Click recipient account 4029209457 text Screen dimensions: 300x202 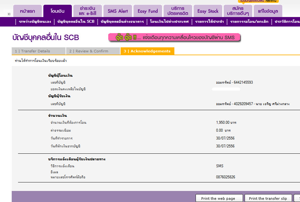pyautogui.click(x=253, y=104)
